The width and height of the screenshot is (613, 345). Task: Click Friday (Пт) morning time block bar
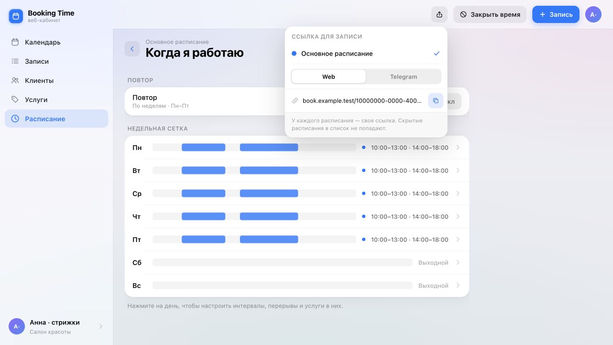click(x=204, y=240)
